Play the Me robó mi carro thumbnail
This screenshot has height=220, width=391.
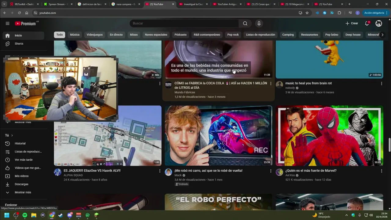[218, 136]
